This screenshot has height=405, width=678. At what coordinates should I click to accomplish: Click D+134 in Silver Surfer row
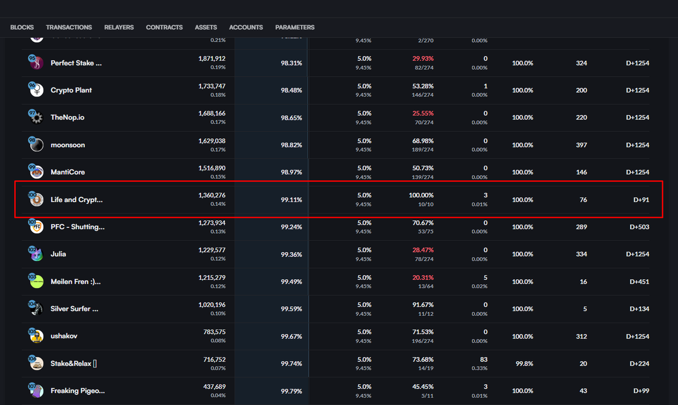(x=640, y=309)
